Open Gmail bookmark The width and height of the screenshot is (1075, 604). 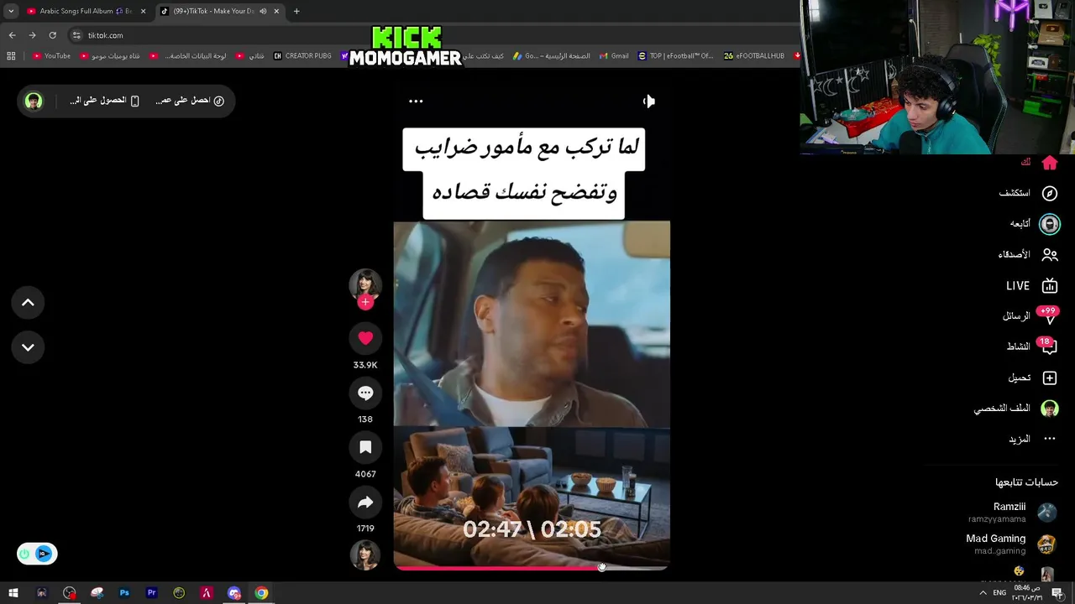click(614, 56)
